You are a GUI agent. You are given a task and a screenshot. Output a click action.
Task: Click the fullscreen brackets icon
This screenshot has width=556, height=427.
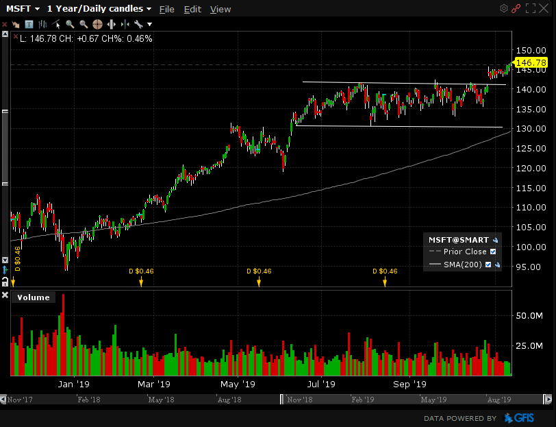click(x=531, y=8)
